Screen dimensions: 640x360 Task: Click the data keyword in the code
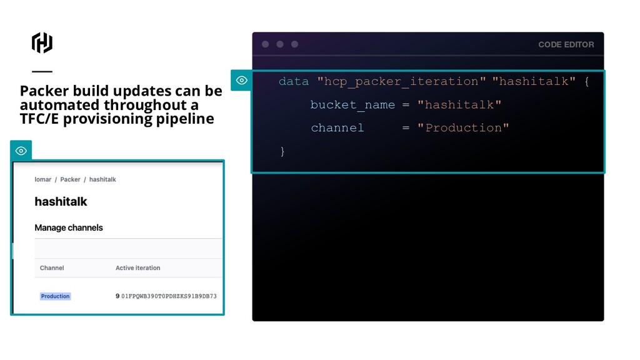[x=294, y=82]
